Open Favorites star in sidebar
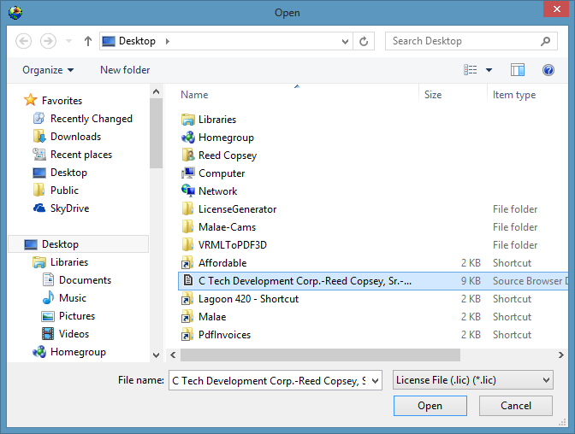Viewport: 575px width, 434px height. click(x=31, y=100)
